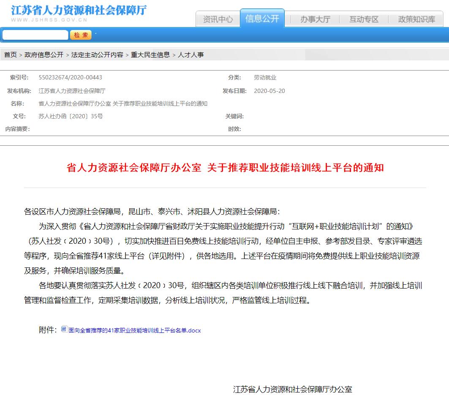Focus the search input field

click(x=35, y=35)
